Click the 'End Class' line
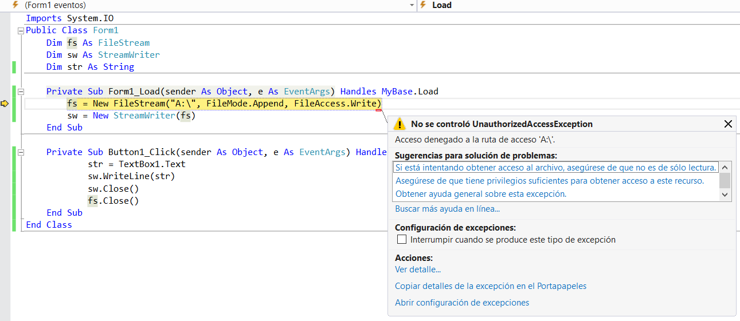The width and height of the screenshot is (740, 321). [49, 225]
